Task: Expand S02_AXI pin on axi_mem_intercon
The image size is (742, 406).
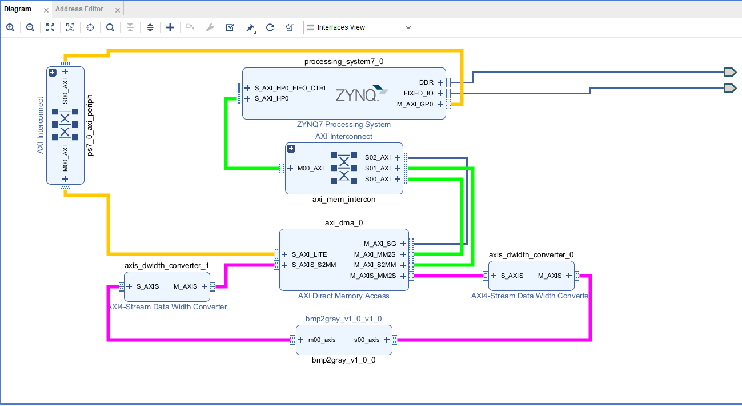Action: click(x=398, y=157)
